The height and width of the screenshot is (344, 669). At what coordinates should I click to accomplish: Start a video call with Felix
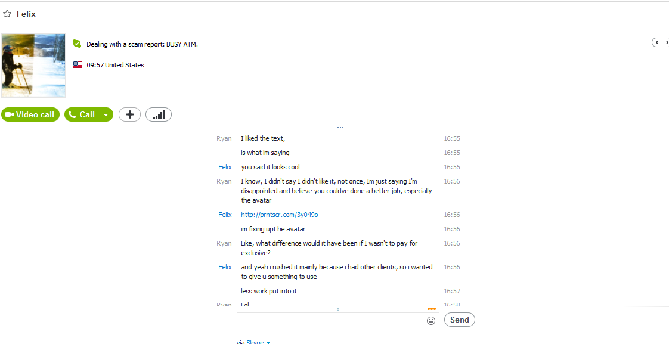(x=30, y=115)
